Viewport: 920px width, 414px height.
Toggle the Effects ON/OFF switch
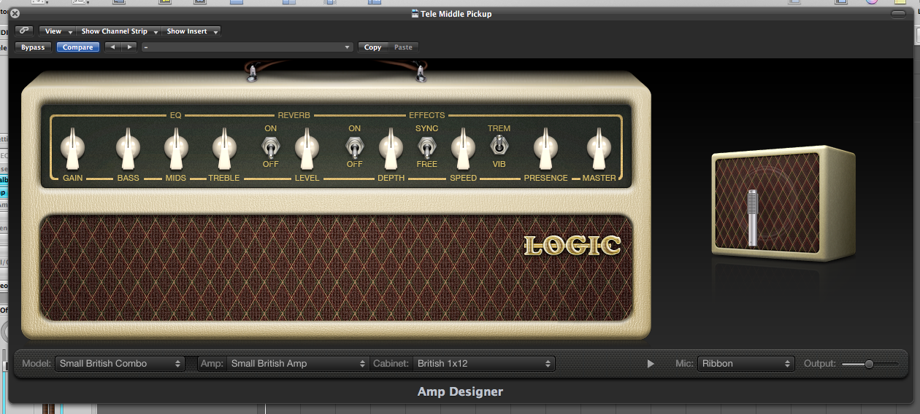(354, 148)
